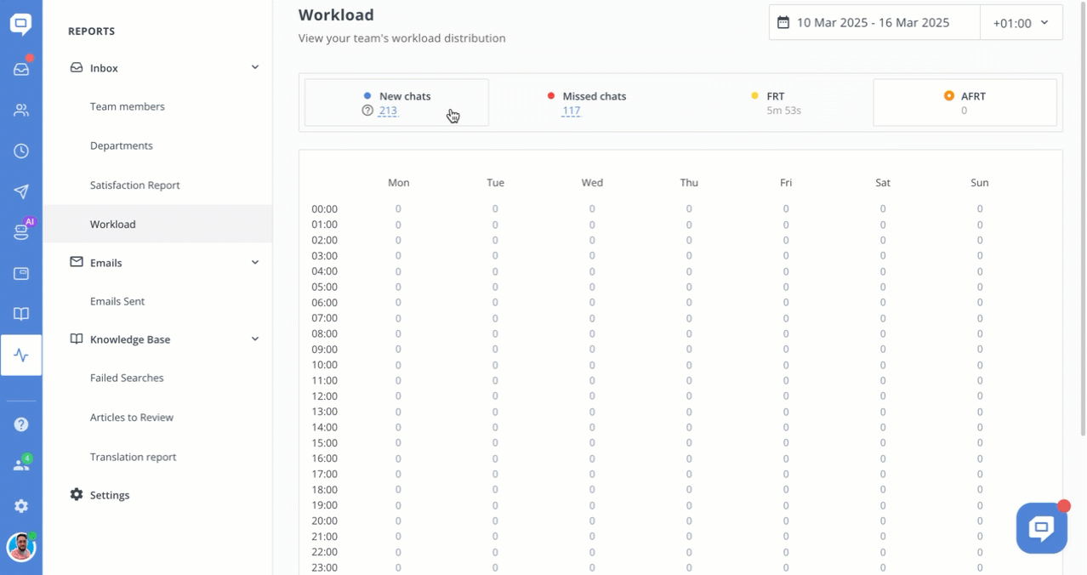
Task: Select the FRT metric
Action: coord(776,103)
